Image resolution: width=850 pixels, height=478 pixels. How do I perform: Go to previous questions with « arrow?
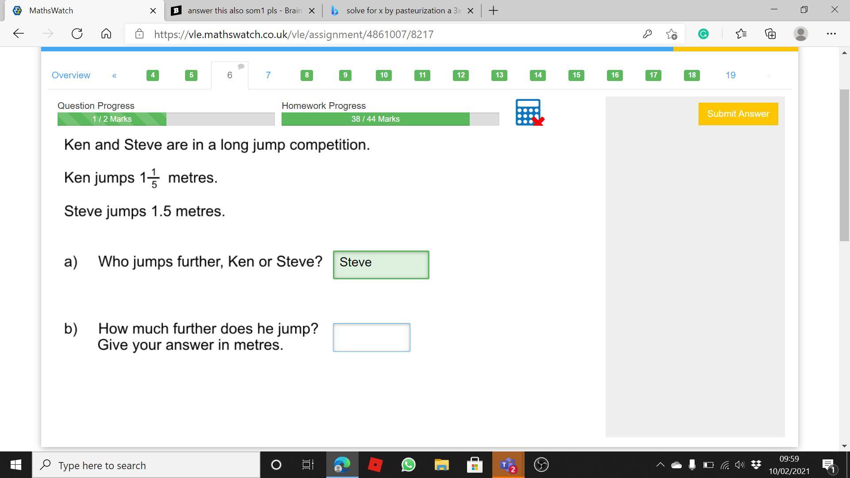coord(114,75)
